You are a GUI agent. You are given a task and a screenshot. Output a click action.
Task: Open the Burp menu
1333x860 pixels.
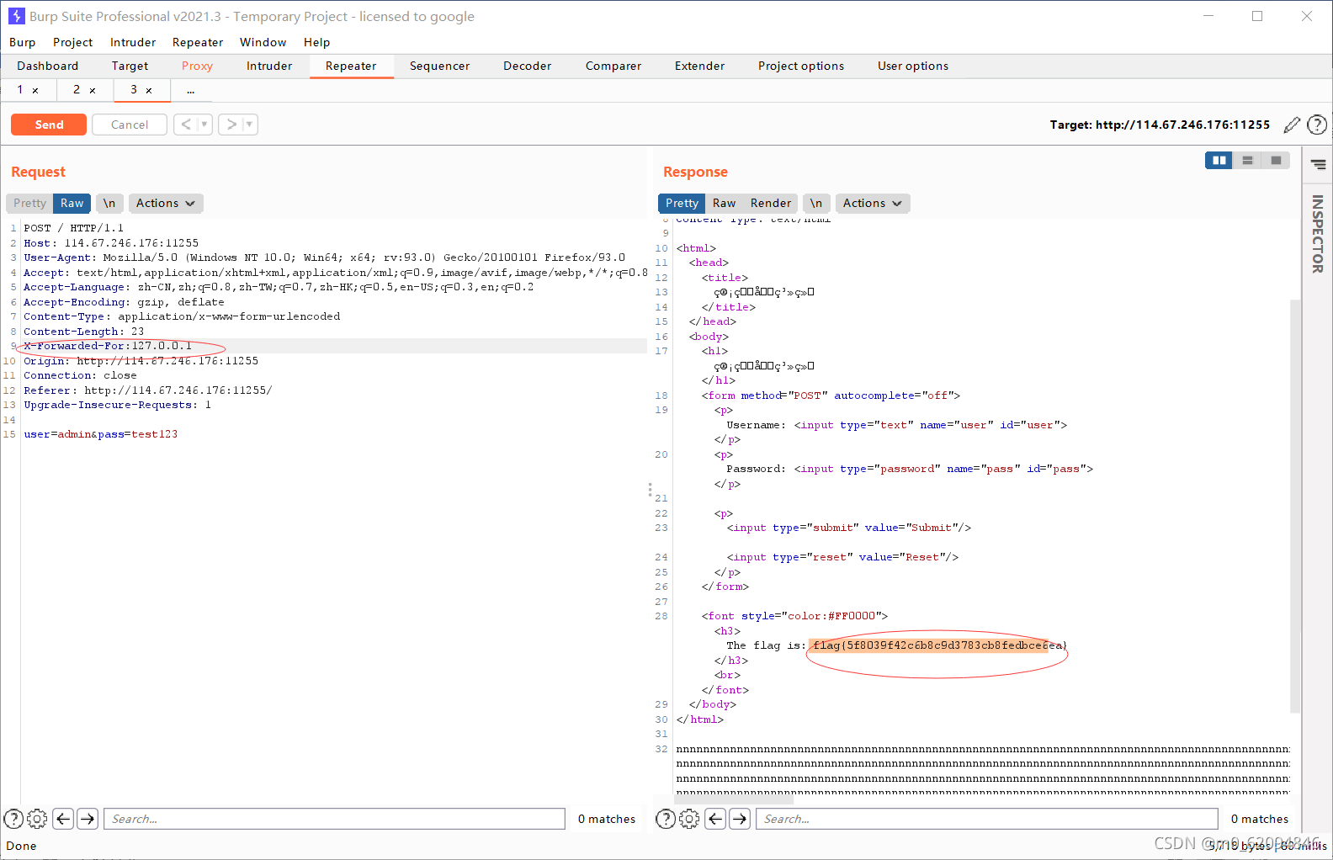23,42
